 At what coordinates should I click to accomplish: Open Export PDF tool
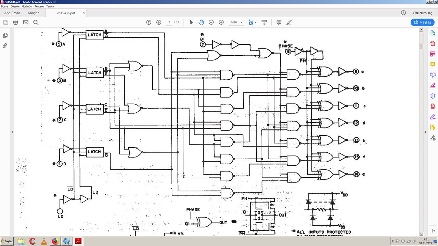point(433,33)
